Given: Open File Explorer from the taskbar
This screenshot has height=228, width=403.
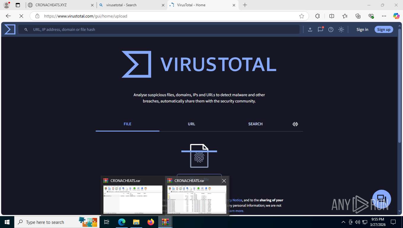Looking at the screenshot, I should coord(136,222).
